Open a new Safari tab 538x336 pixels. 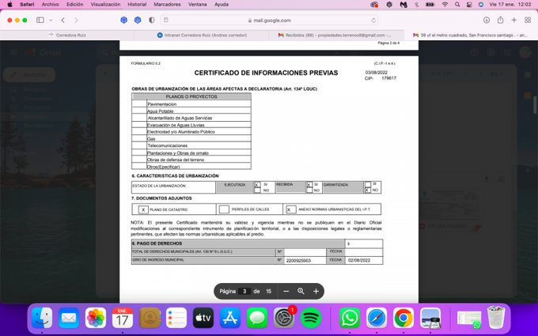(514, 21)
